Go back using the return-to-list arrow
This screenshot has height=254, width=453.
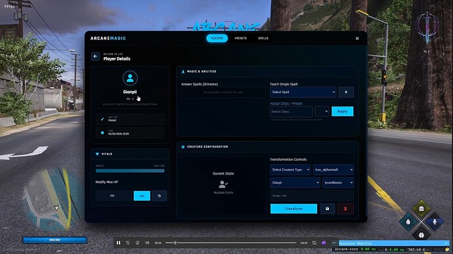click(95, 56)
